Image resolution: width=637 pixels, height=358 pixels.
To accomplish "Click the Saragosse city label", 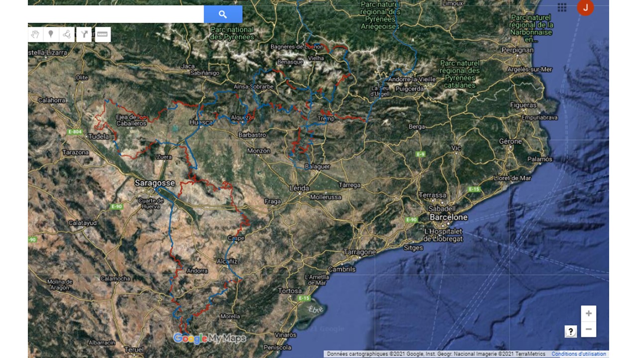I will [x=155, y=183].
